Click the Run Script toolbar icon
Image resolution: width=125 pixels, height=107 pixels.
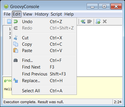tap(98, 21)
